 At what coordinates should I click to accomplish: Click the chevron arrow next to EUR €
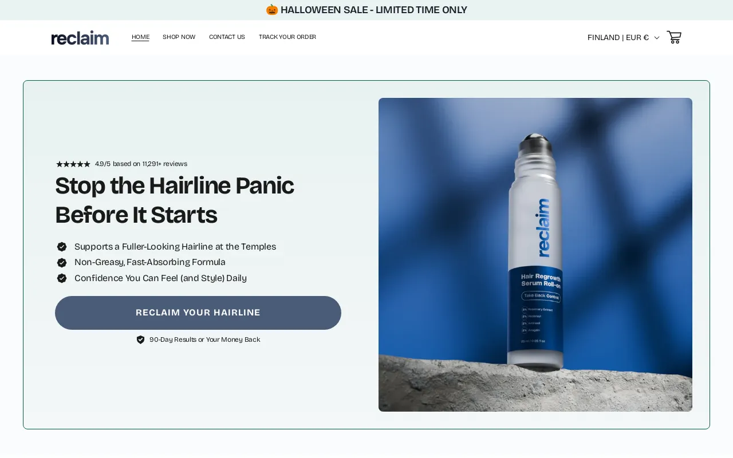tap(657, 38)
